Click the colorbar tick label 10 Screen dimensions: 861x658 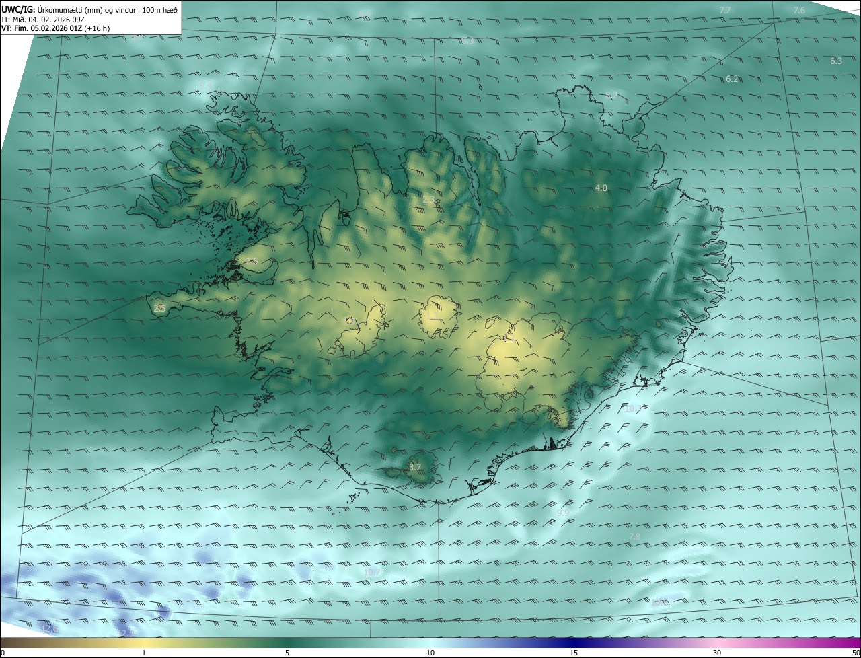pos(430,653)
